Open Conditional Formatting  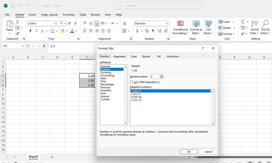[180, 28]
